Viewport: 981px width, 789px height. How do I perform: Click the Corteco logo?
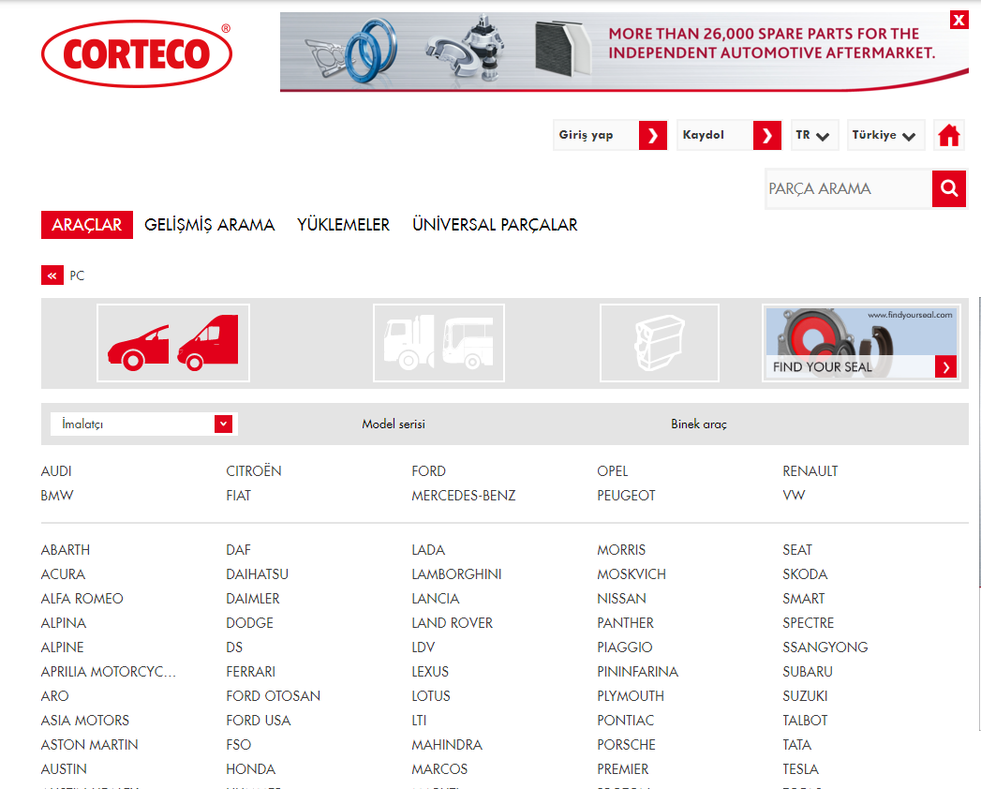coord(137,53)
